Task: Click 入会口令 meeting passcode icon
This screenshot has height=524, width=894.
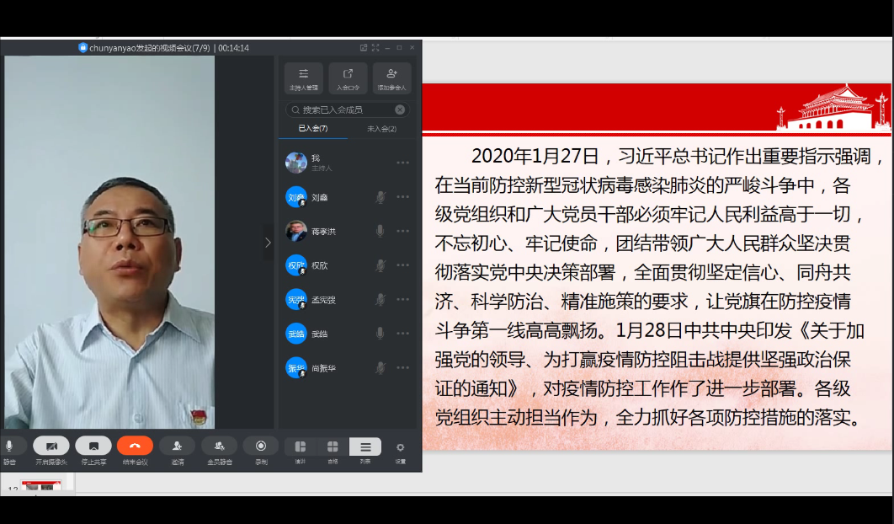Action: pyautogui.click(x=348, y=77)
